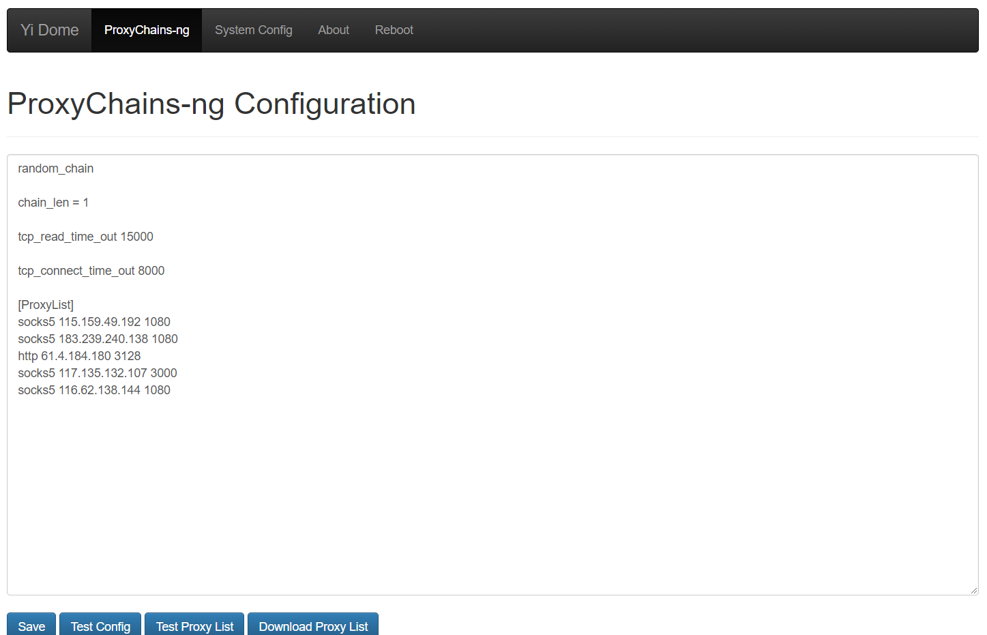The width and height of the screenshot is (987, 635).
Task: Open the Reboot menu item
Action: (394, 30)
